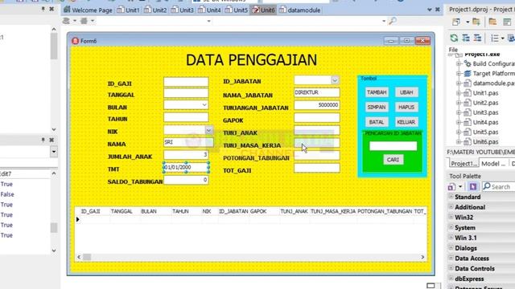Click the pin icon on upper left panel
Viewport: 515px width, 289px height.
click(x=43, y=9)
